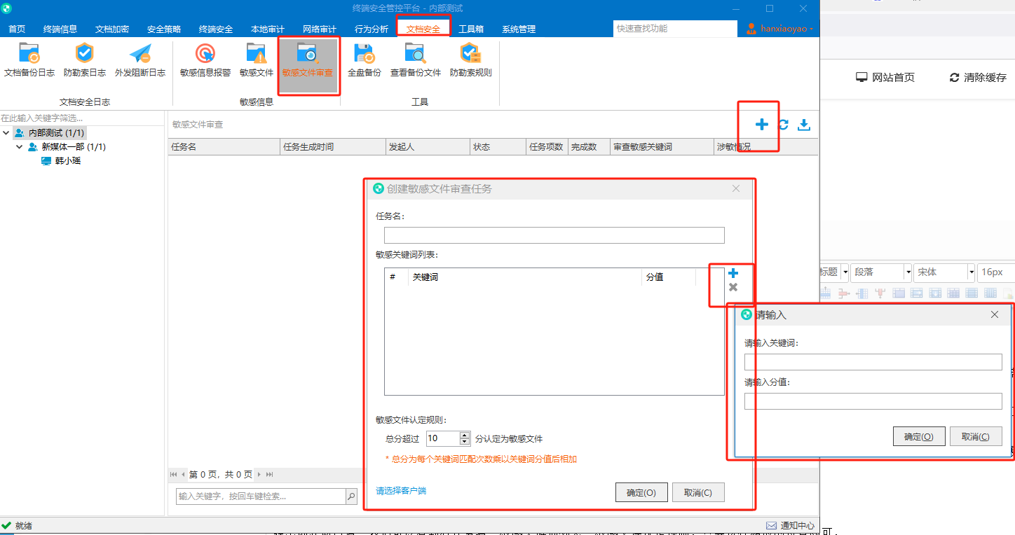Switch to the 本地审计 tab
This screenshot has width=1015, height=535.
268,29
